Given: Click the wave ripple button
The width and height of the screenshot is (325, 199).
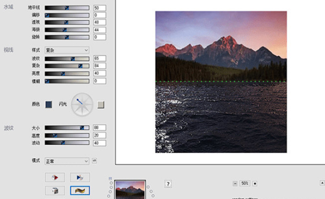Looking at the screenshot, I should click(80, 190).
